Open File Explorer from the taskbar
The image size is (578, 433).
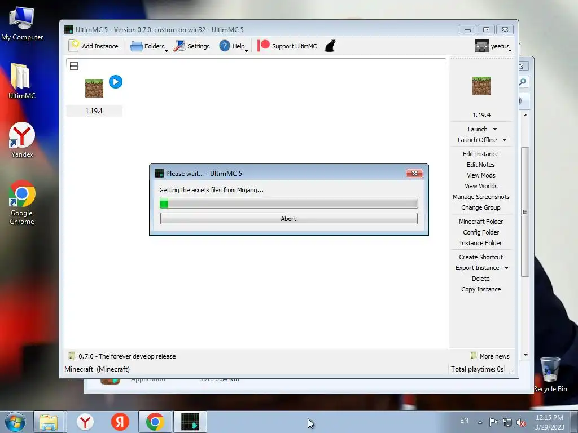pos(49,422)
